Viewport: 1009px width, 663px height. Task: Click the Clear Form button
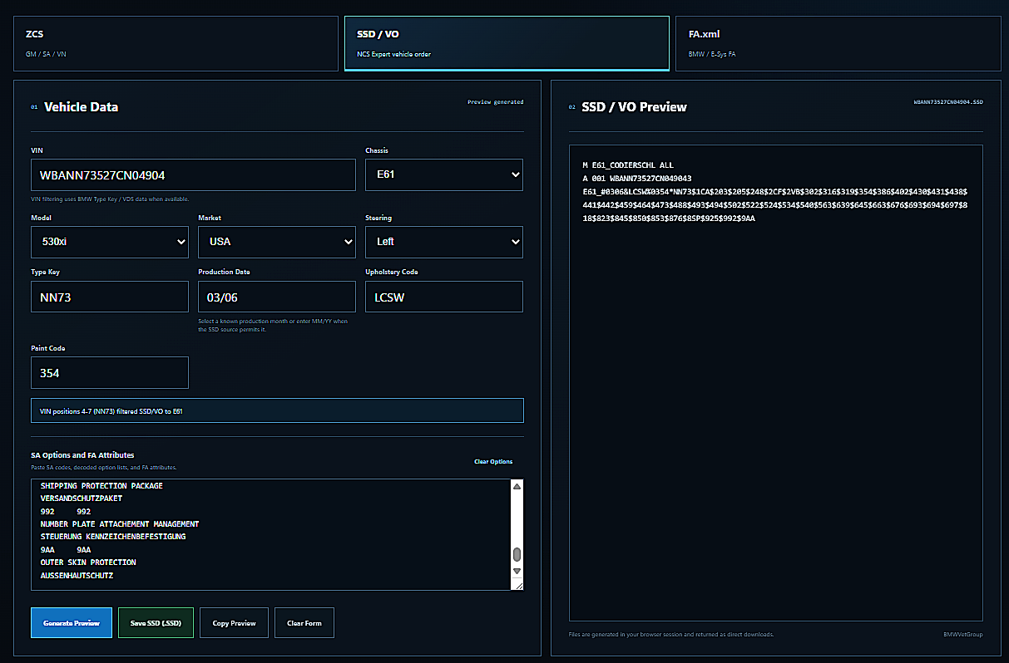(x=305, y=623)
